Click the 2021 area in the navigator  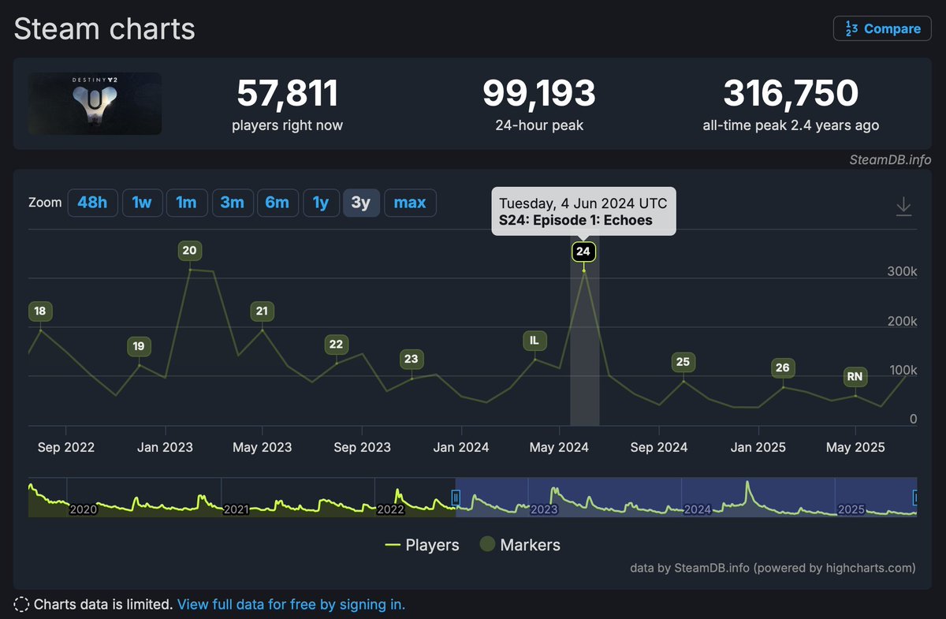(236, 509)
